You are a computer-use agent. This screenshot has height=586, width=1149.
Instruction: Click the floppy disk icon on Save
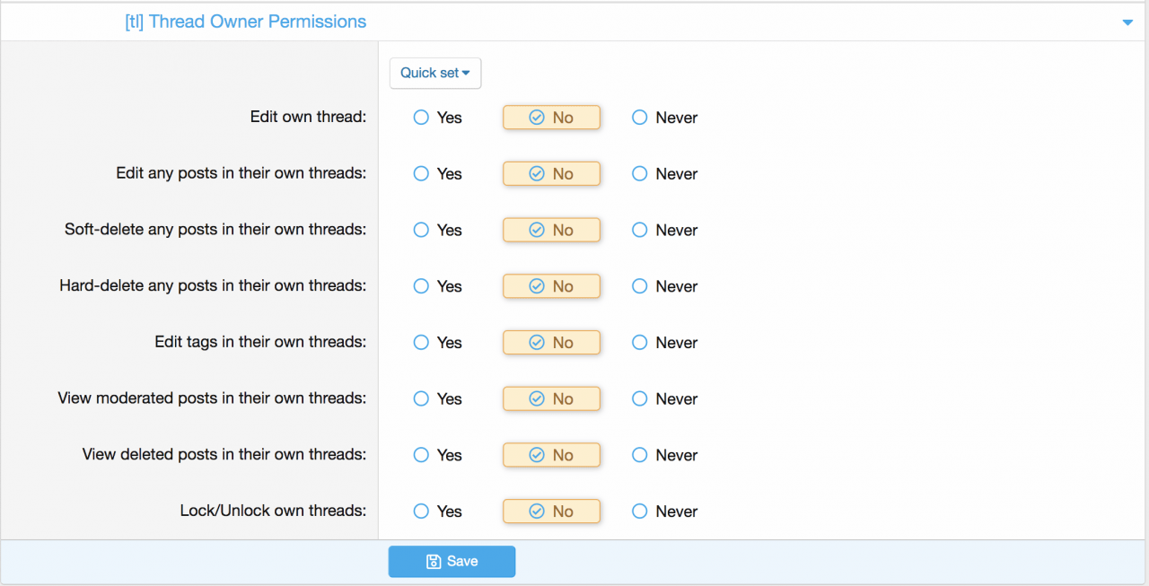[x=434, y=562]
